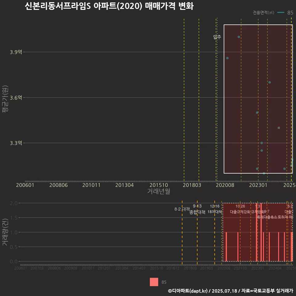
Task: Click the red 85 legend swatch at the bottom
Action: (154, 282)
